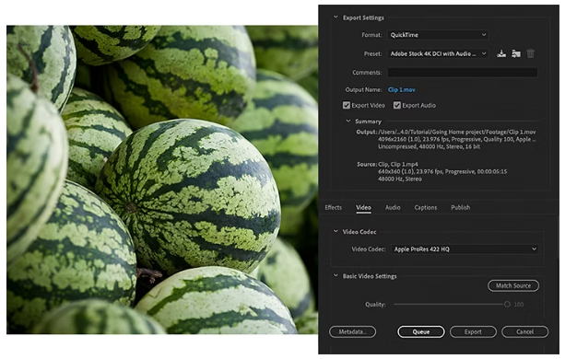Select the Video tab
The image size is (565, 359).
click(363, 207)
